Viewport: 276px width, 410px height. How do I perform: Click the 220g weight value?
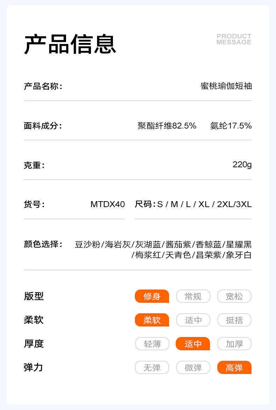pyautogui.click(x=242, y=164)
